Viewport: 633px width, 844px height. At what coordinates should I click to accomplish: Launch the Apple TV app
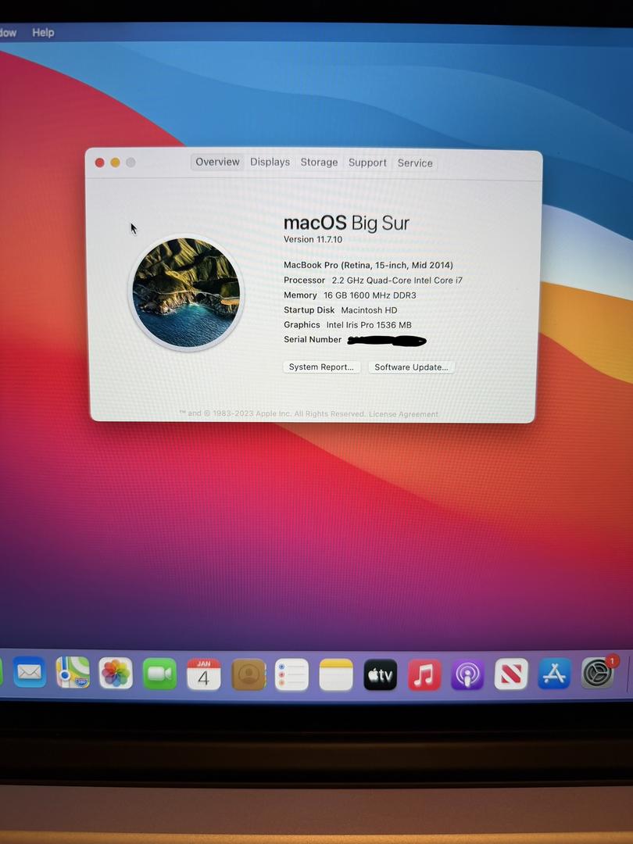click(380, 674)
